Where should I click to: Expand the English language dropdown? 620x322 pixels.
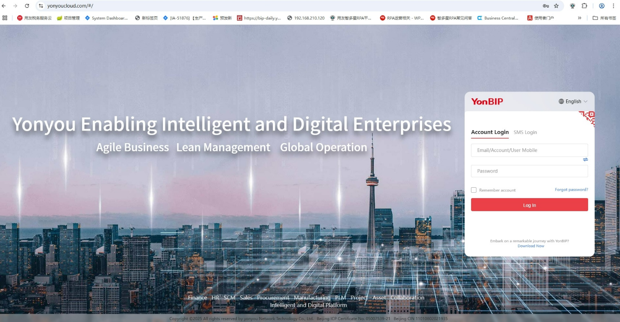point(573,102)
